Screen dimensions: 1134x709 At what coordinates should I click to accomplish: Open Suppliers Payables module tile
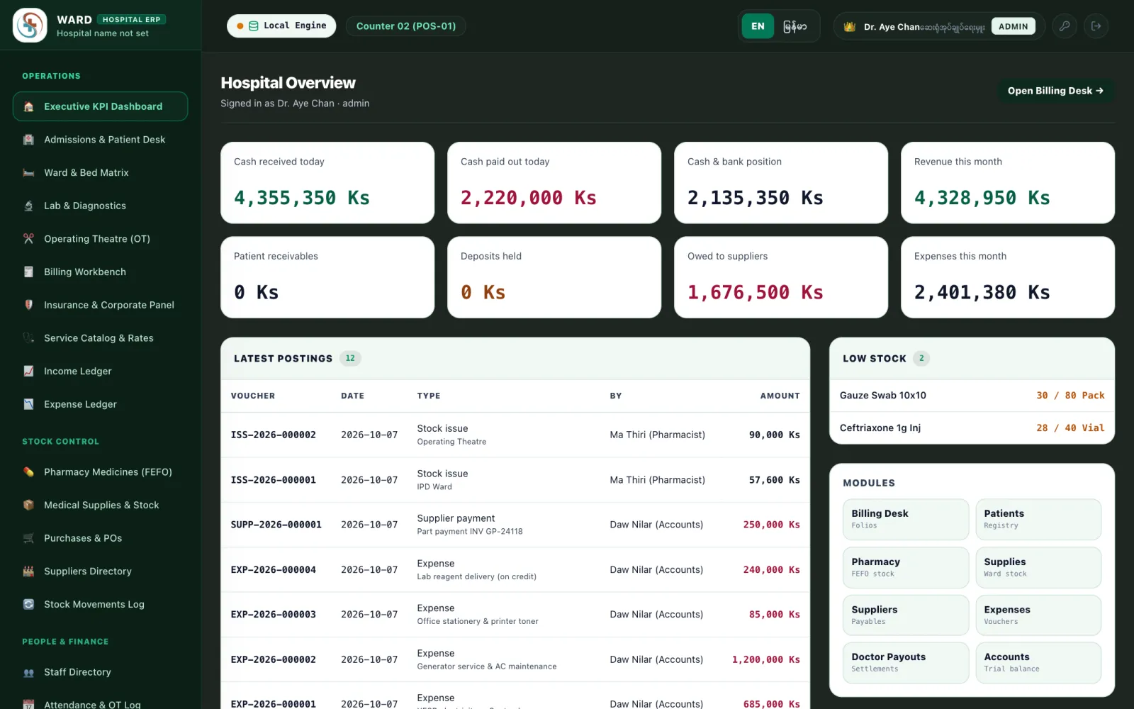click(x=905, y=615)
